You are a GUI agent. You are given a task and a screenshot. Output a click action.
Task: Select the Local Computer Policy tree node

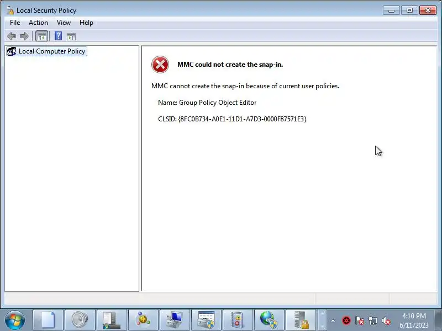point(46,51)
